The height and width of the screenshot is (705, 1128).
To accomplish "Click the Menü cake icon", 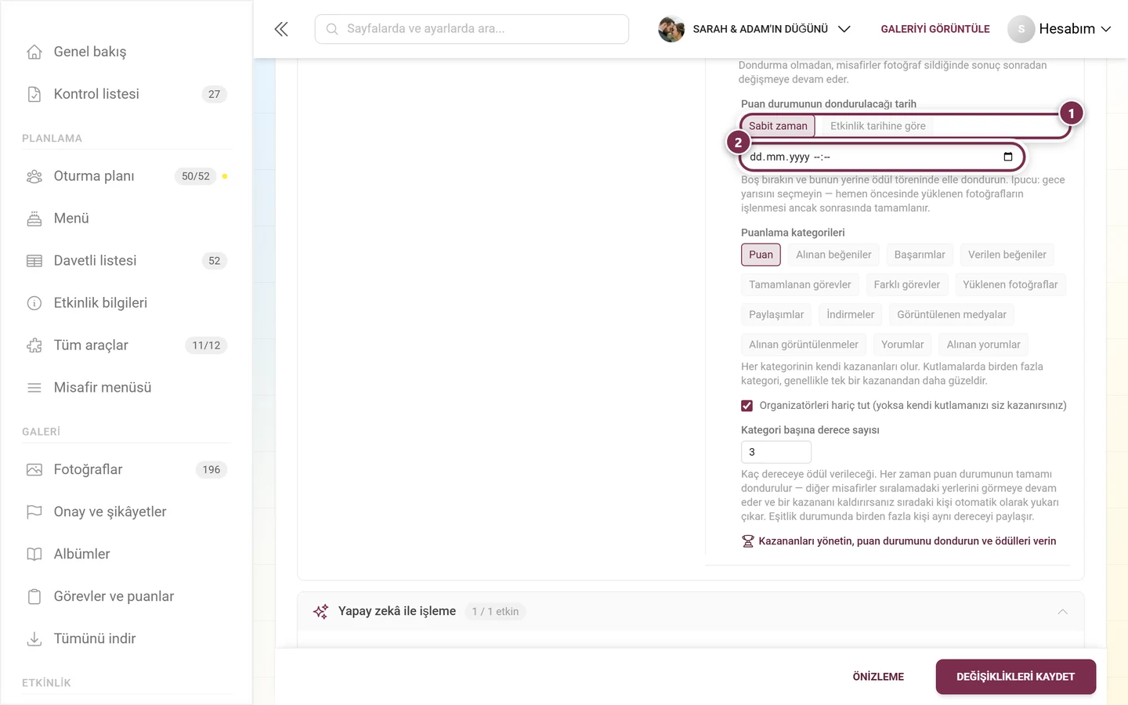I will (34, 219).
